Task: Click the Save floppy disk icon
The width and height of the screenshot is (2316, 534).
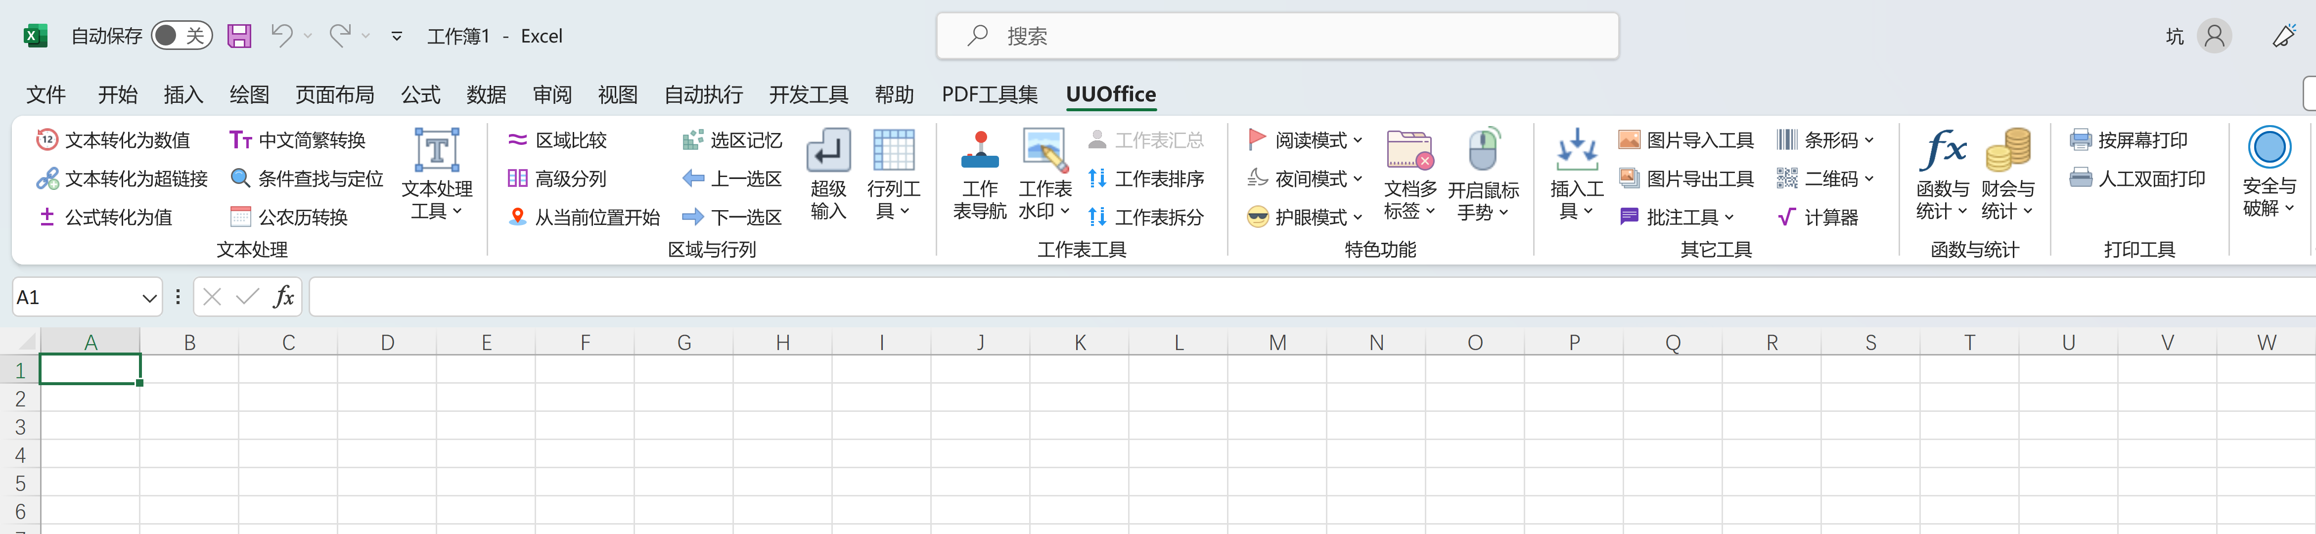Action: pos(239,36)
